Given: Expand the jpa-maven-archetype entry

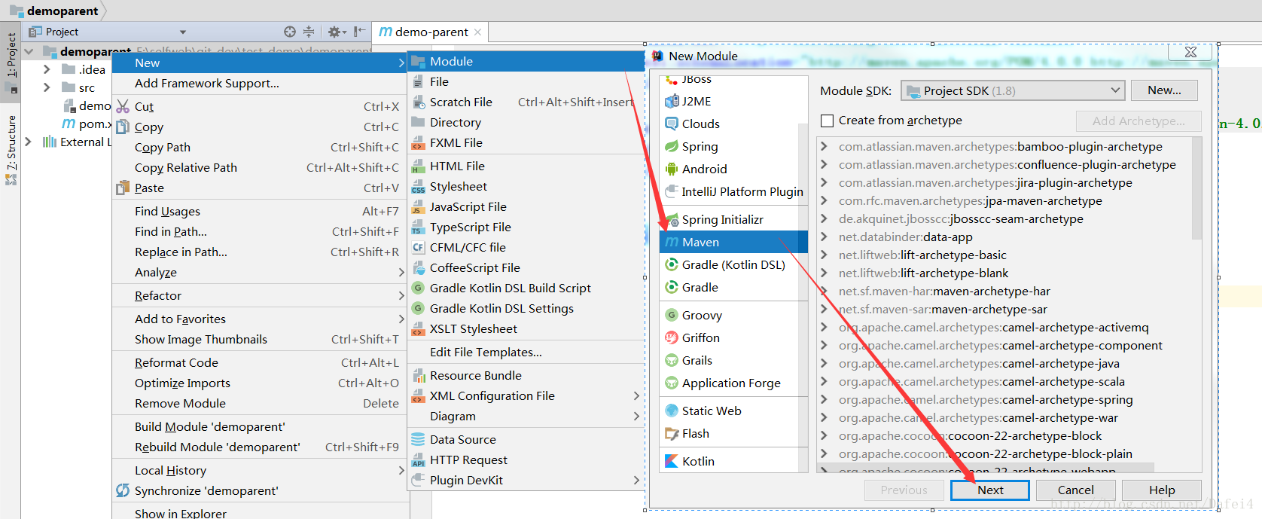Looking at the screenshot, I should 825,200.
